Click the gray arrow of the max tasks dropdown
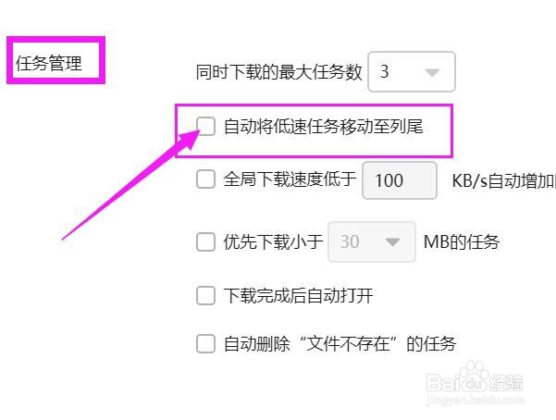Screen dimensions: 556x420 (x=432, y=72)
